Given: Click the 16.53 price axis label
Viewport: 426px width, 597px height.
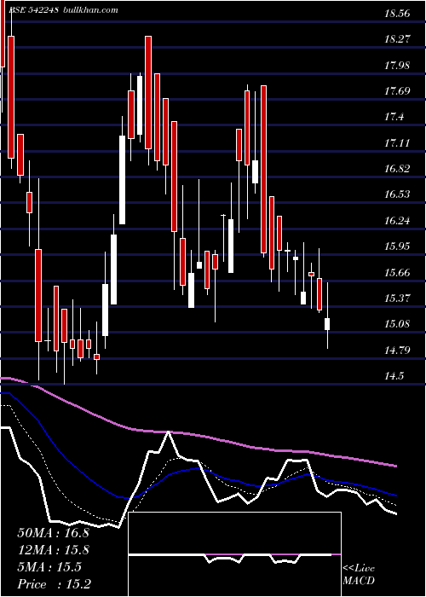Looking at the screenshot, I should click(x=397, y=194).
